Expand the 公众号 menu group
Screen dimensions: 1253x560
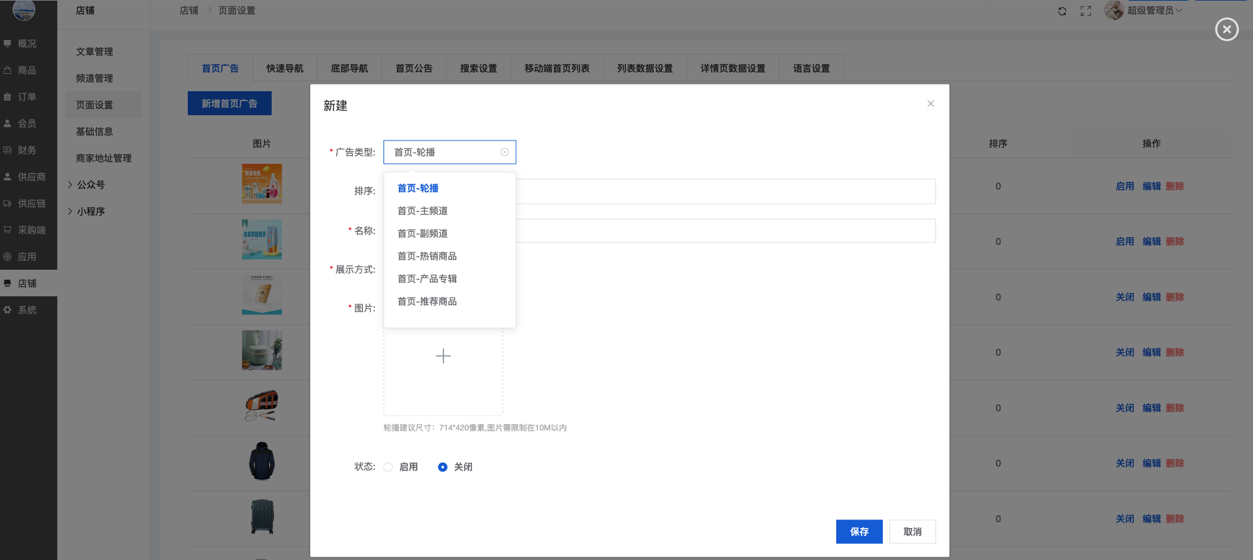(x=90, y=185)
